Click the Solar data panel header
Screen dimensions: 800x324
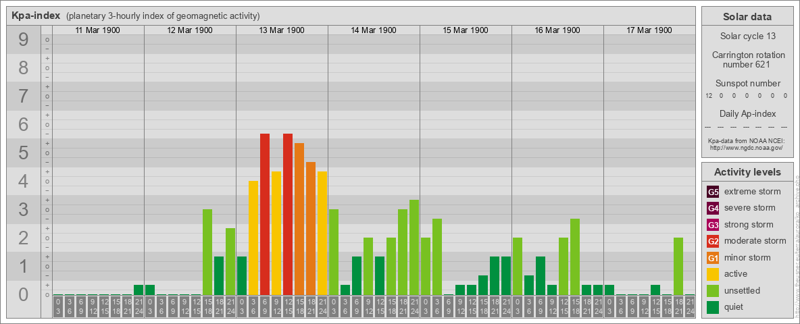(x=747, y=17)
